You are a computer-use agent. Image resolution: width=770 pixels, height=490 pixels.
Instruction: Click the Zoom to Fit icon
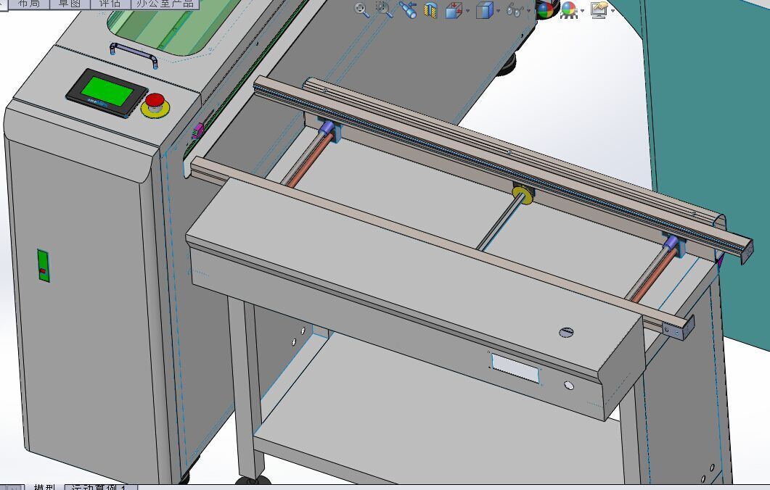[x=362, y=10]
